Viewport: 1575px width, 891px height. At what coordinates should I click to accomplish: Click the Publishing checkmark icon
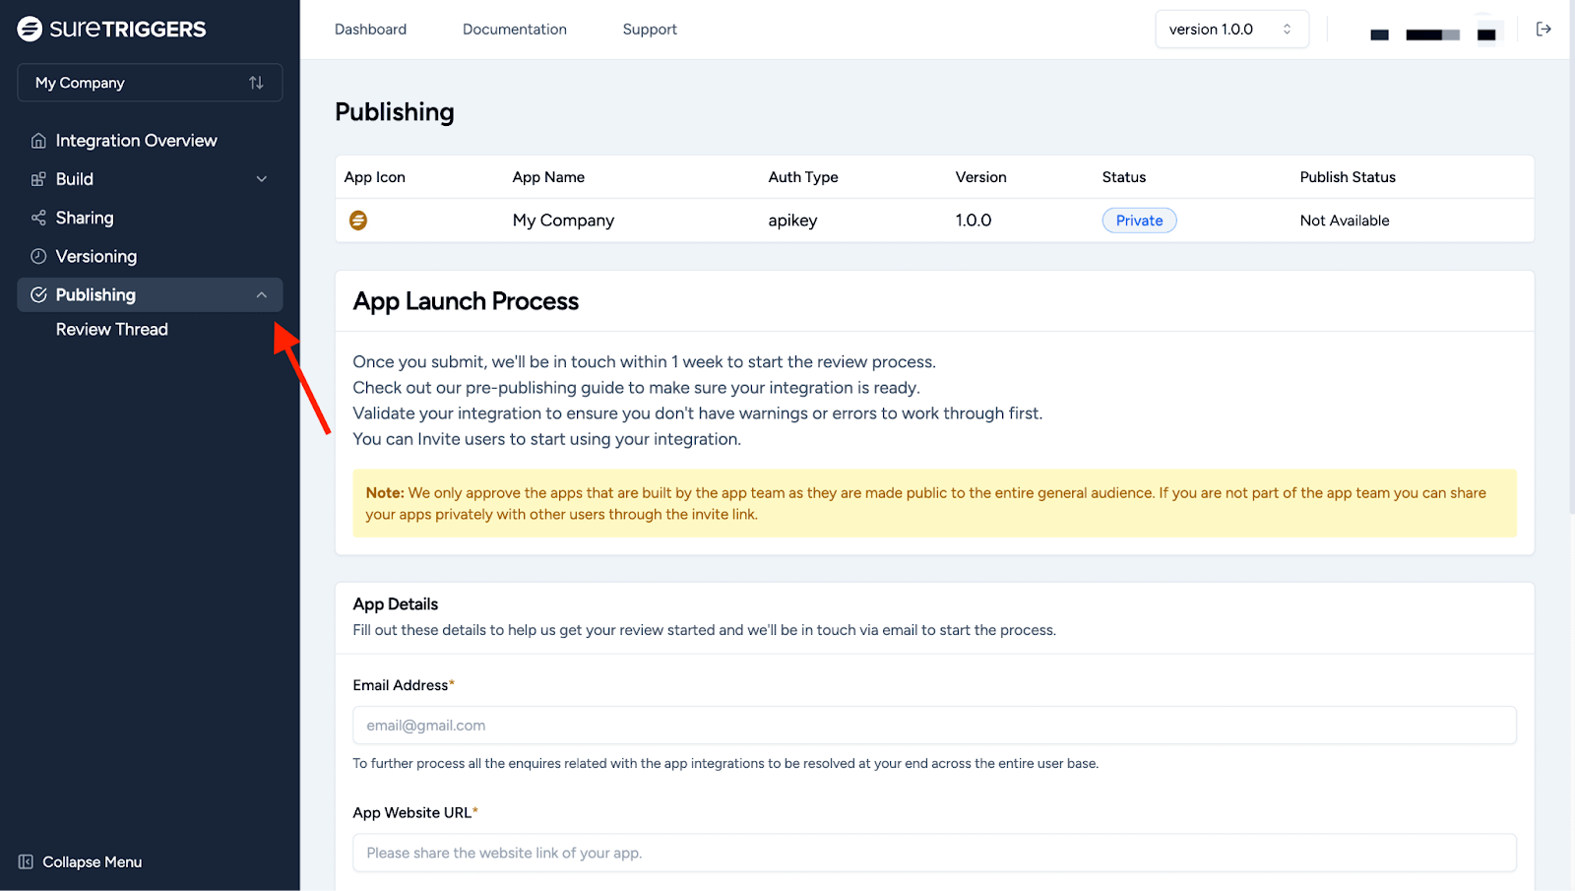(38, 295)
